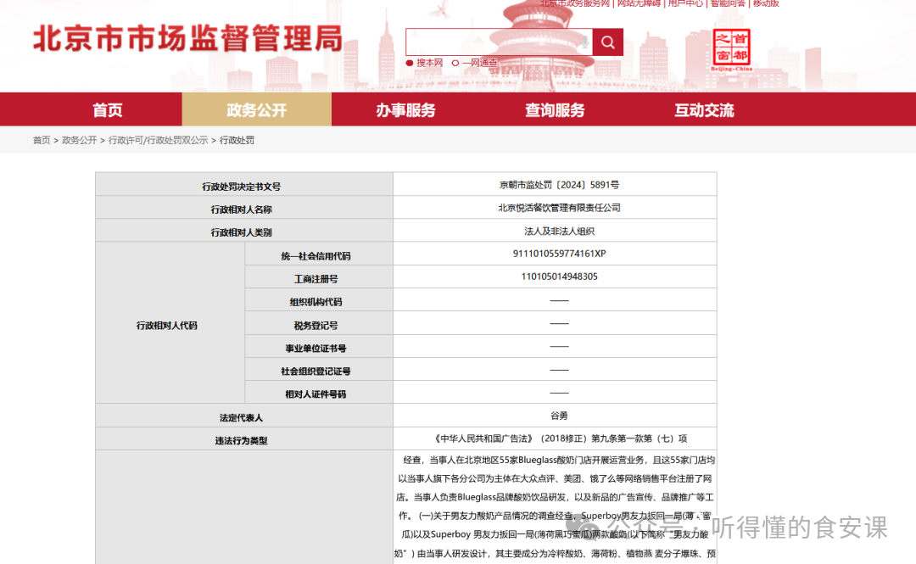Open the 互动交流 navigation tab
This screenshot has height=564, width=916.
(x=704, y=110)
